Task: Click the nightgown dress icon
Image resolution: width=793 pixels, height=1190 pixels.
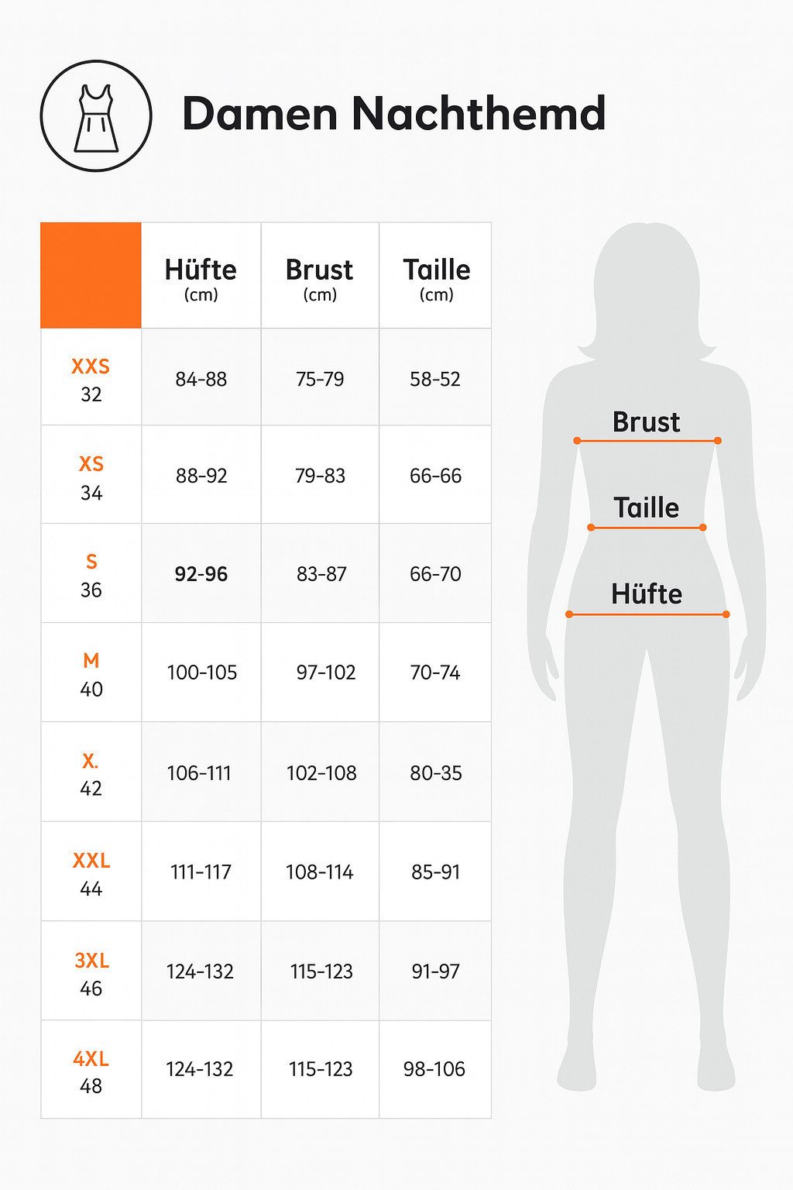Action: (96, 116)
